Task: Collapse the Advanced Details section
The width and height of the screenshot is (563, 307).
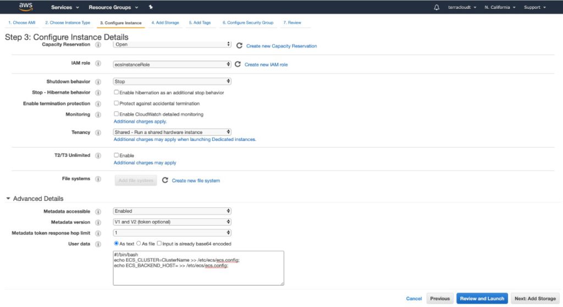Action: pyautogui.click(x=8, y=199)
